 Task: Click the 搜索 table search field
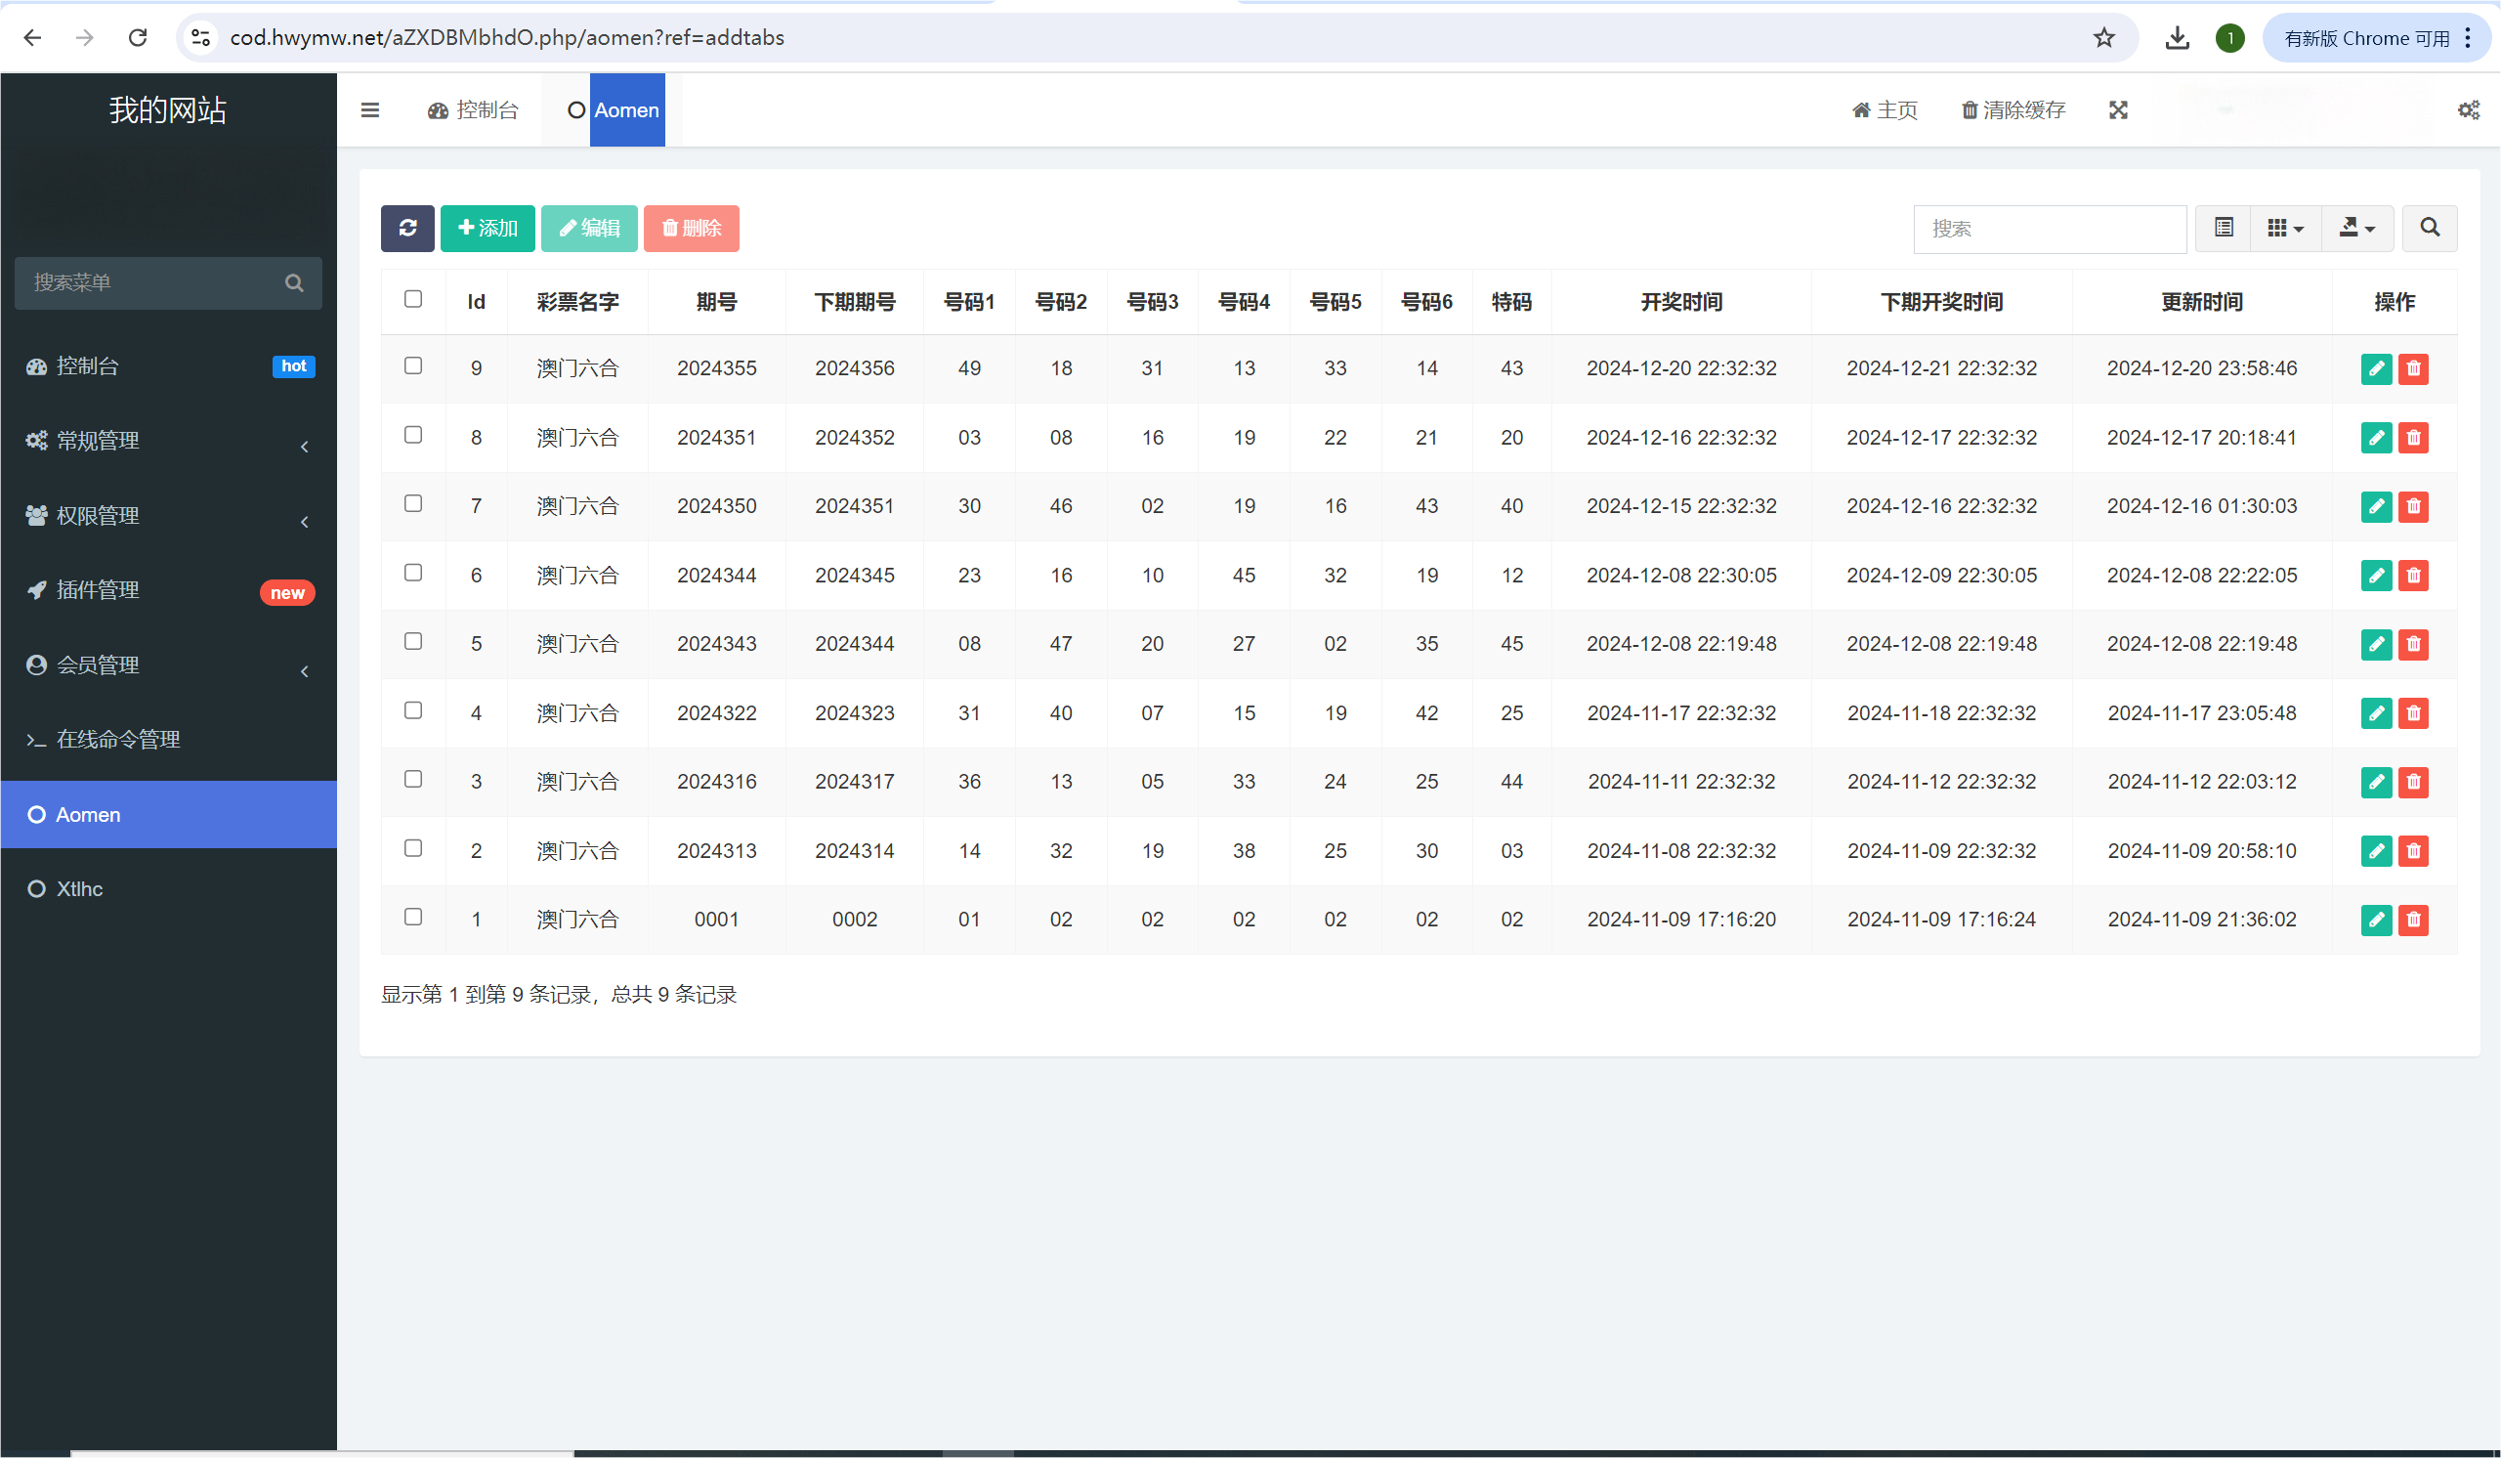(x=2049, y=230)
